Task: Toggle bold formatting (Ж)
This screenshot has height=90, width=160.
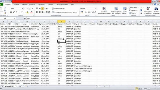Action: point(11,12)
